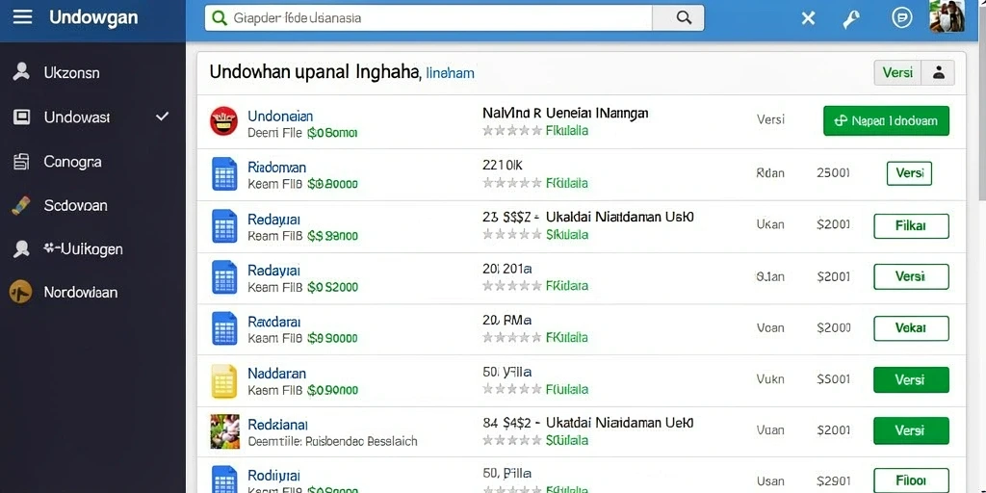The image size is (986, 493).
Task: Click the green Napei Indovam button
Action: tap(886, 120)
